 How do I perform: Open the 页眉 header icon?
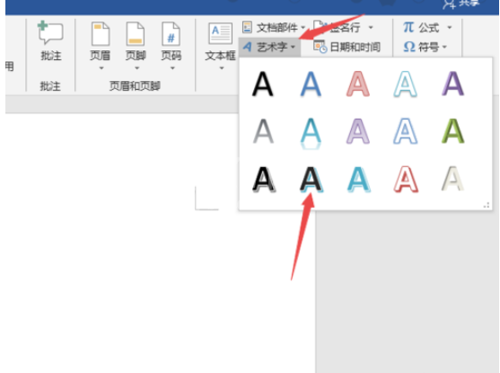(x=101, y=33)
